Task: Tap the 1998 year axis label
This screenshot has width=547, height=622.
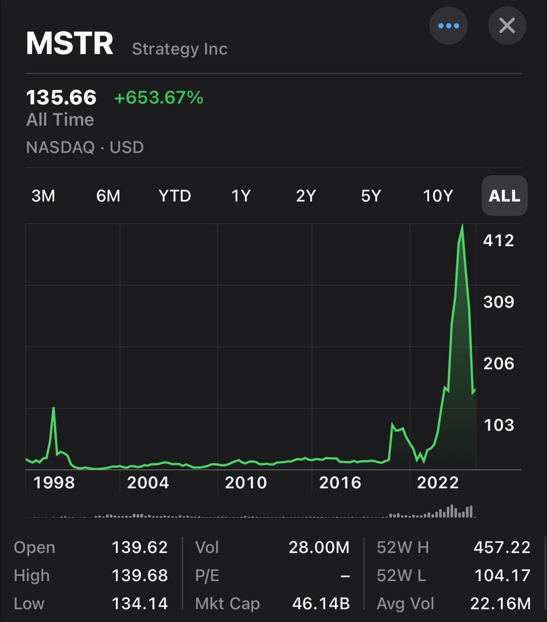Action: coord(54,483)
